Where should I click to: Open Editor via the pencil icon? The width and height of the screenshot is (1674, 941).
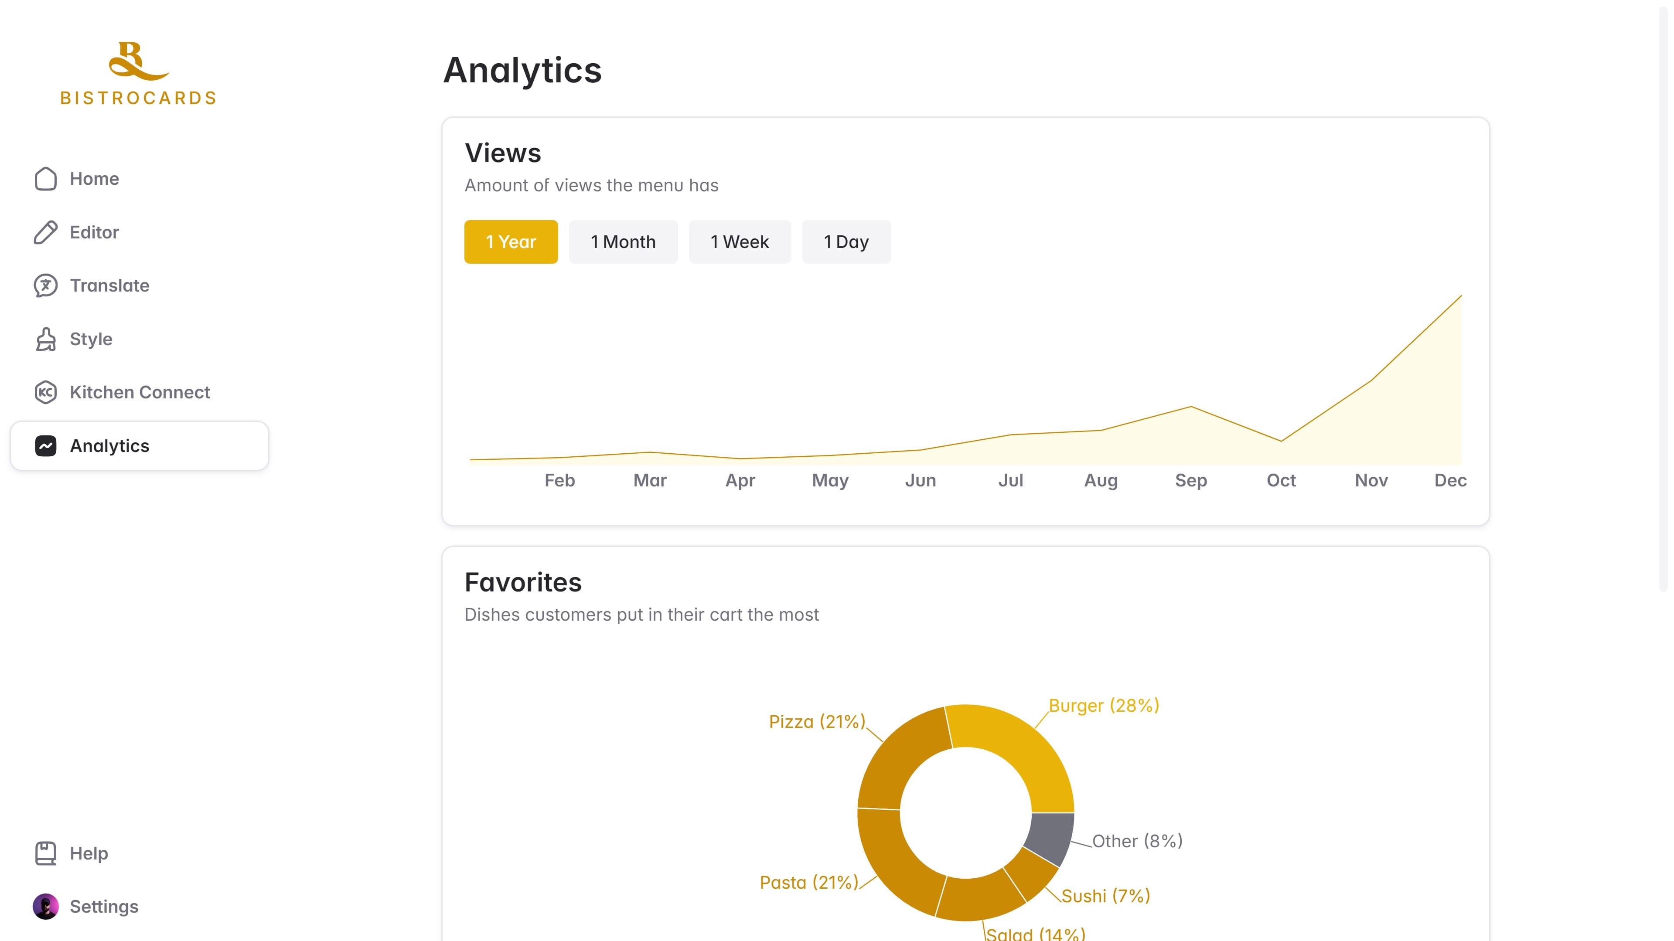[x=45, y=232]
